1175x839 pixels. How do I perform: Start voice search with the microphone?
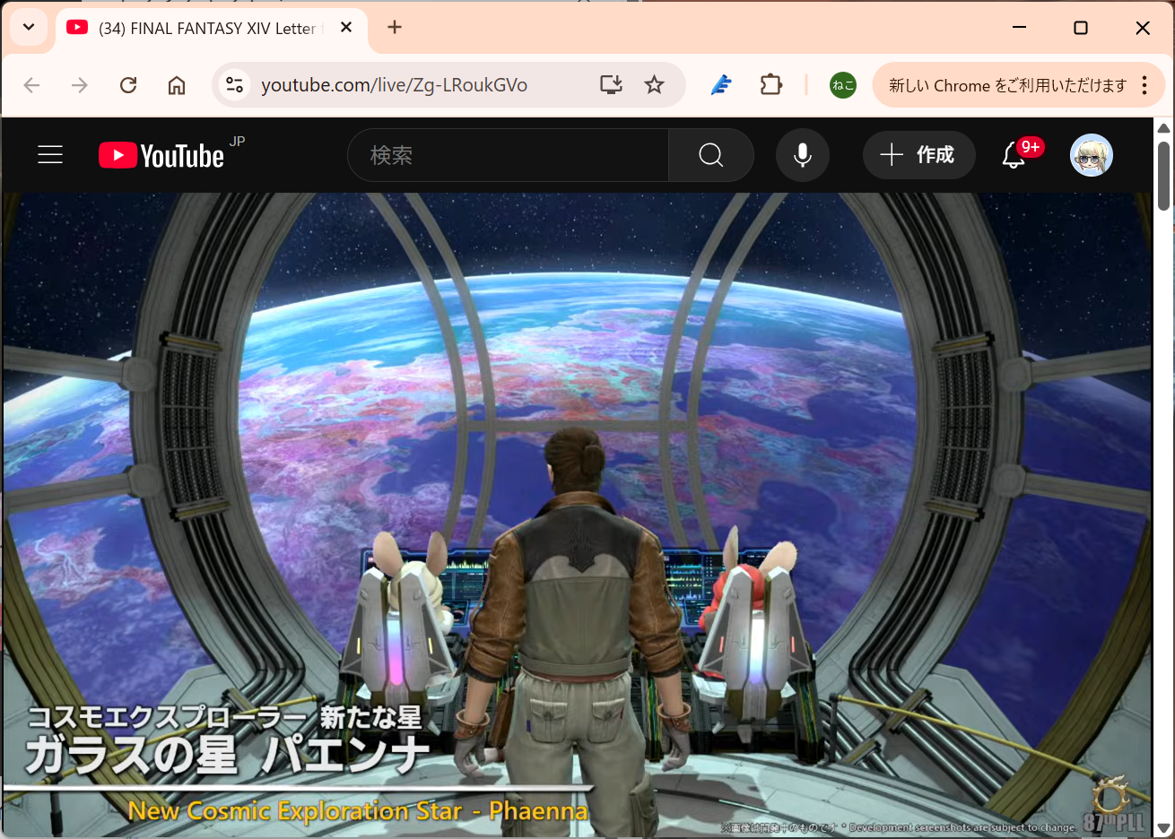803,155
